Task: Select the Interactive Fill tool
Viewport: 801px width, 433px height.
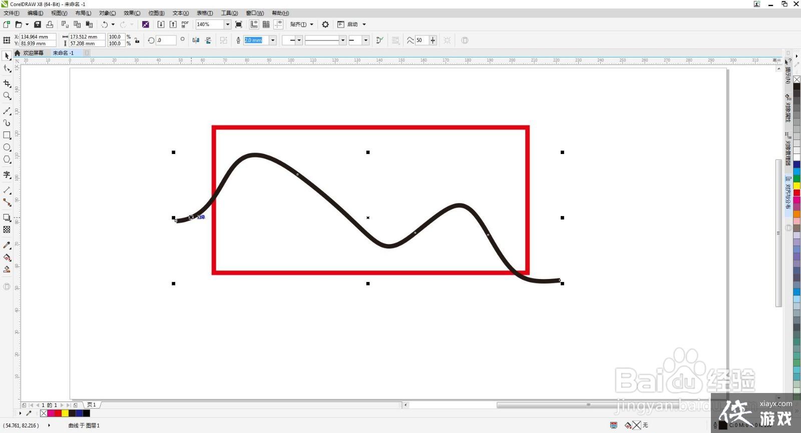Action: [7, 257]
